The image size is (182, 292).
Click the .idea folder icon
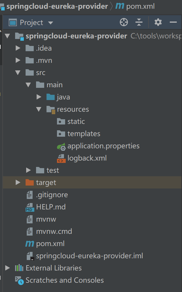(x=30, y=48)
